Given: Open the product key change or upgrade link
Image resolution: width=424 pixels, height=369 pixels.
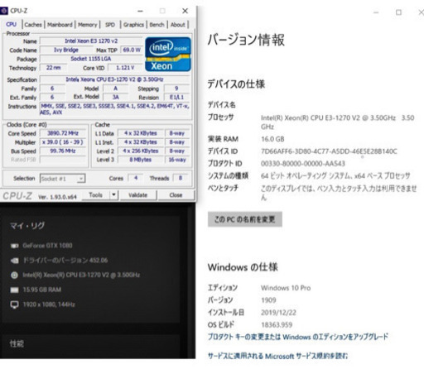Looking at the screenshot, I should (x=298, y=337).
